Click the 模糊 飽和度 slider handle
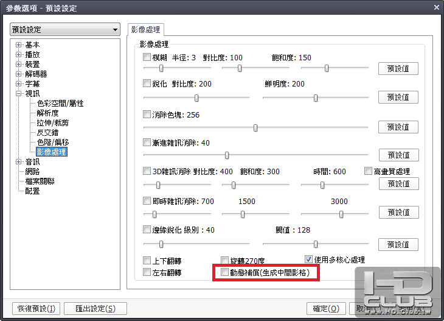The image size is (444, 321). click(327, 68)
